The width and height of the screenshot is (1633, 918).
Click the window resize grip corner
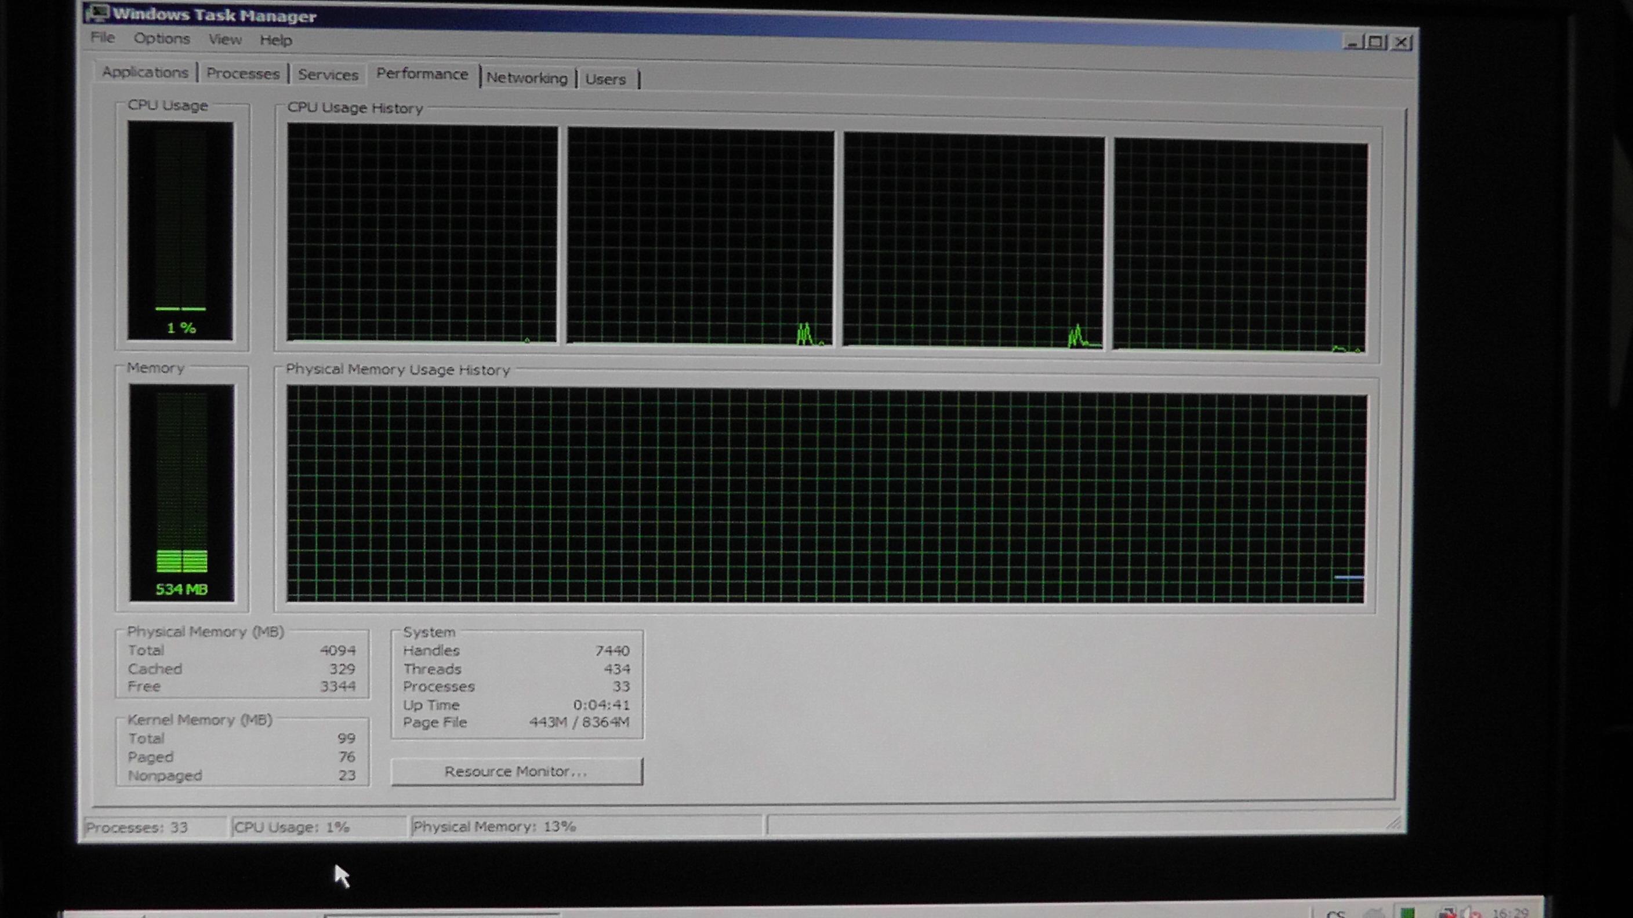click(x=1394, y=822)
